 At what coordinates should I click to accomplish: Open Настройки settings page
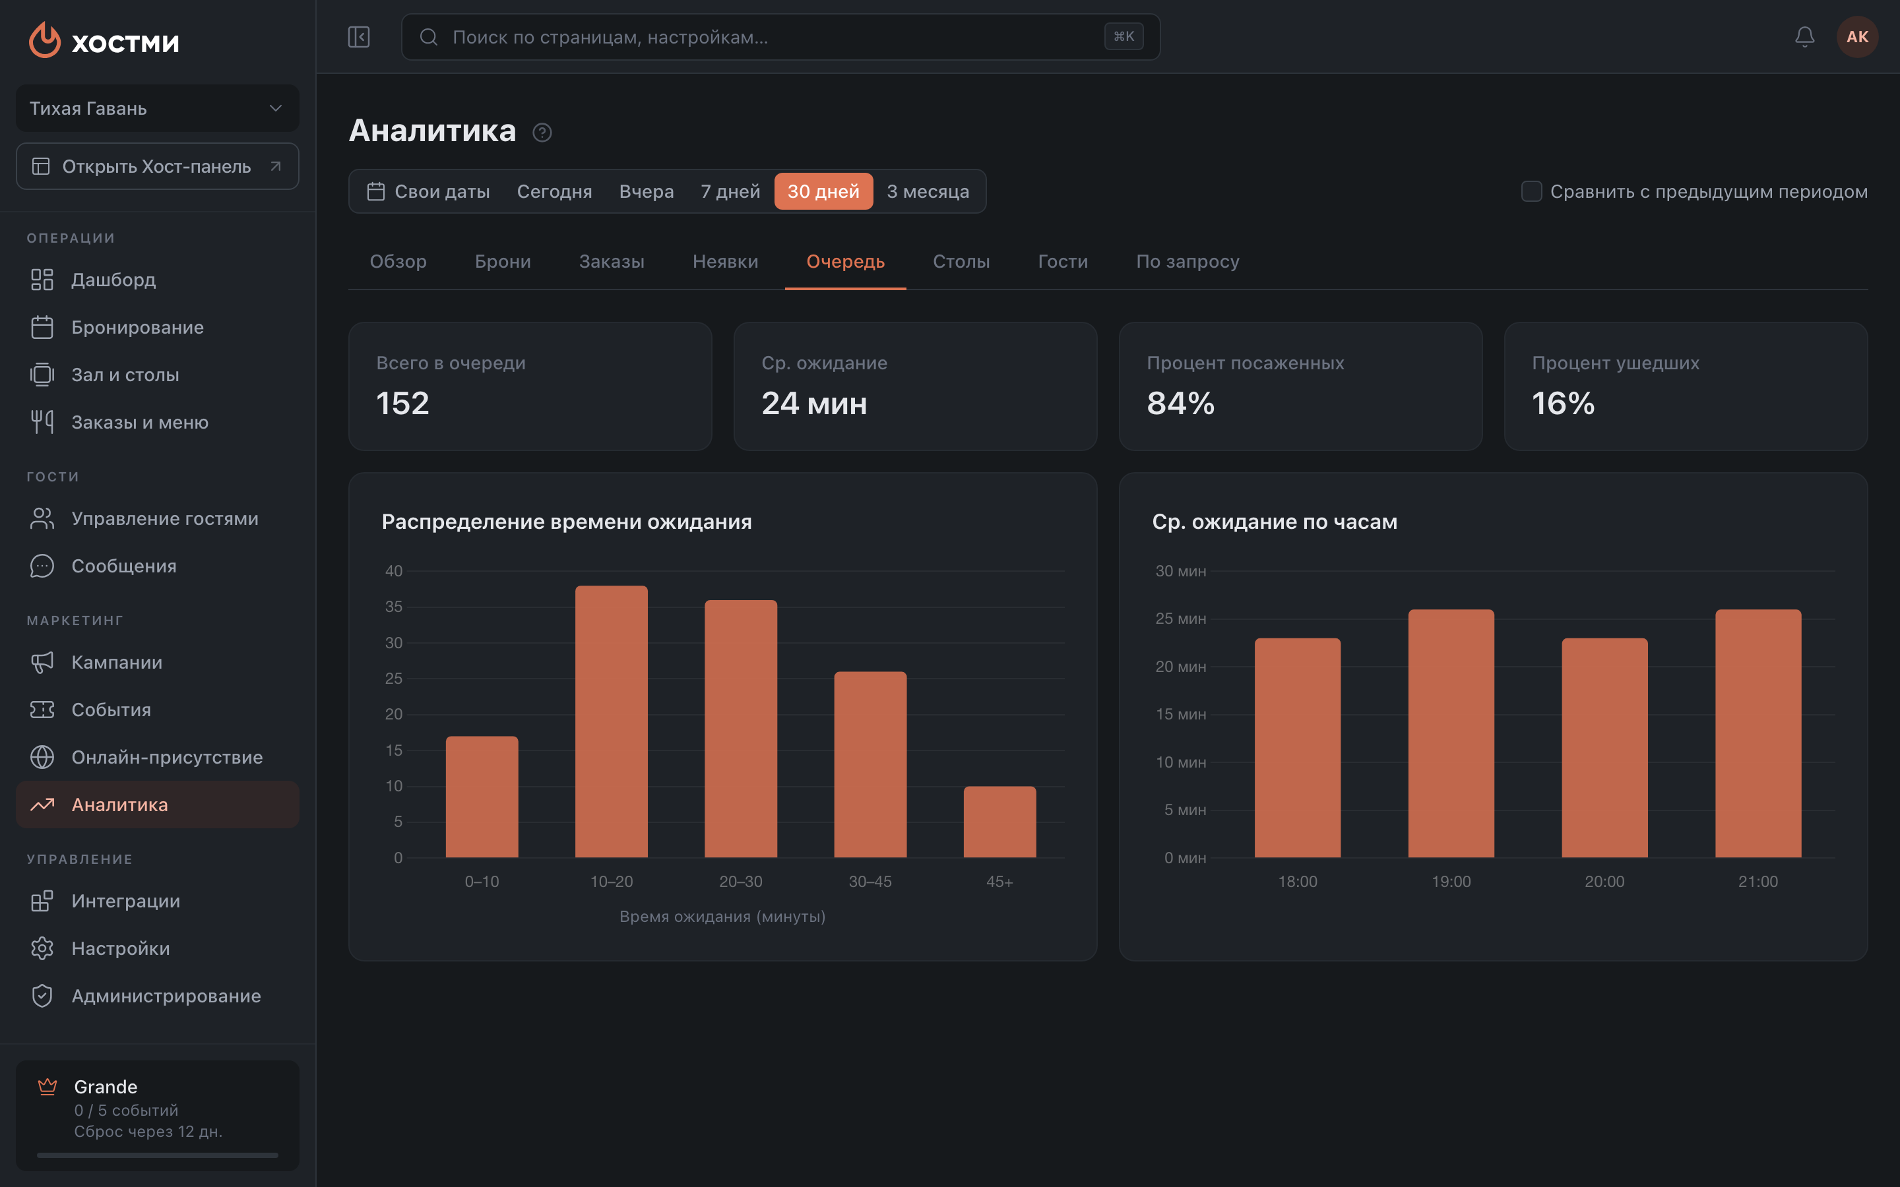tap(158, 948)
